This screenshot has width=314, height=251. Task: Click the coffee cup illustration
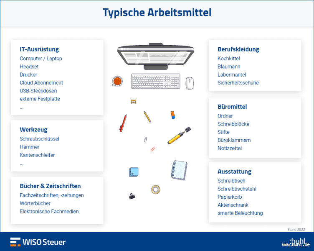tap(117, 81)
